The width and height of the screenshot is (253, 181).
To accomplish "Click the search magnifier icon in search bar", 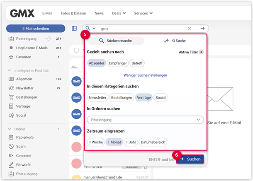I will 88,28.
